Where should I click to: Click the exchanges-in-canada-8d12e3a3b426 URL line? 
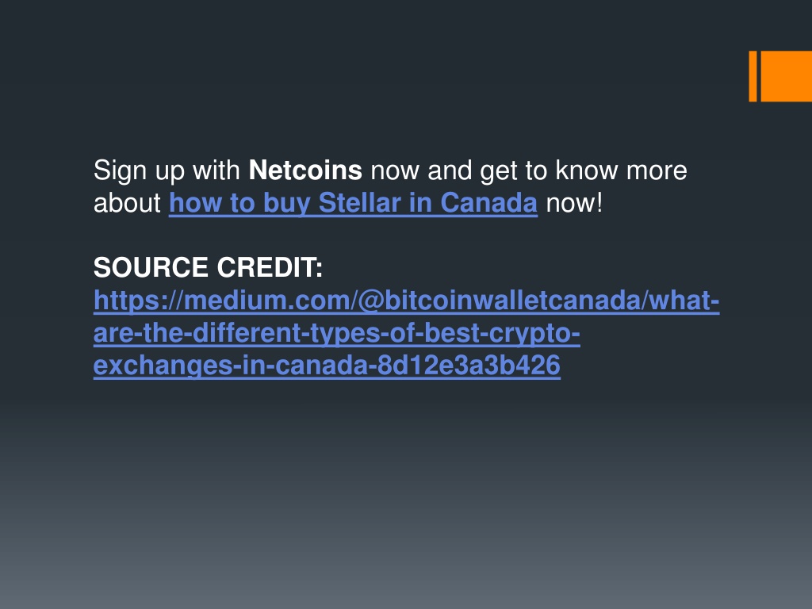(327, 365)
